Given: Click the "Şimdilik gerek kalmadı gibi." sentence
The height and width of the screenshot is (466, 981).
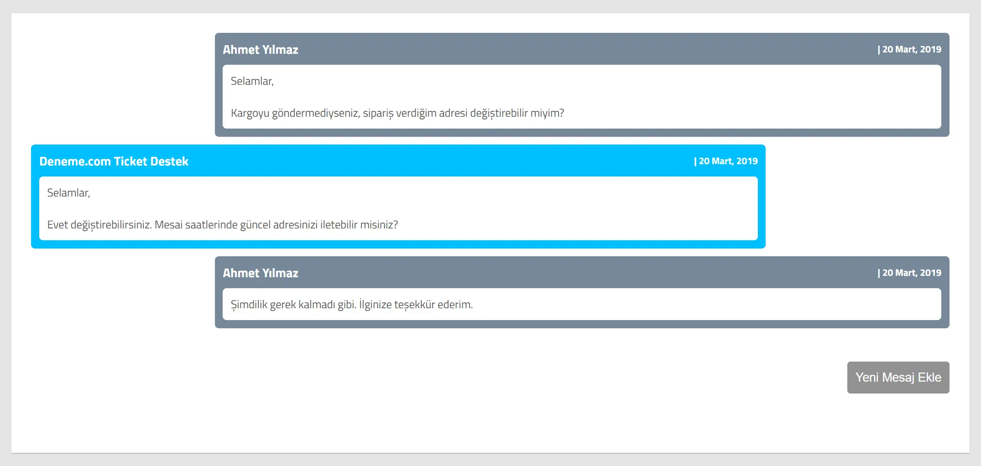Looking at the screenshot, I should pyautogui.click(x=293, y=305).
